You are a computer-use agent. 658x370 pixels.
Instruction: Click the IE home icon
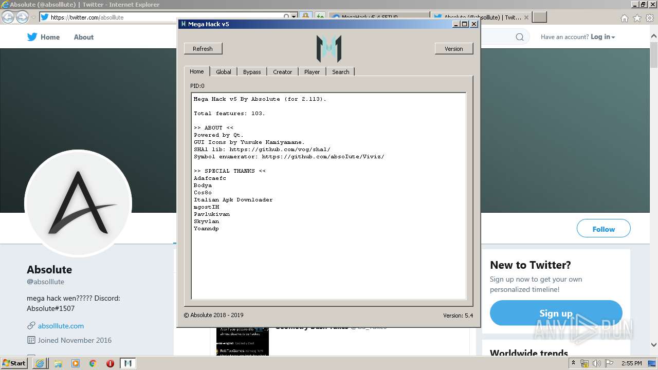pyautogui.click(x=624, y=17)
